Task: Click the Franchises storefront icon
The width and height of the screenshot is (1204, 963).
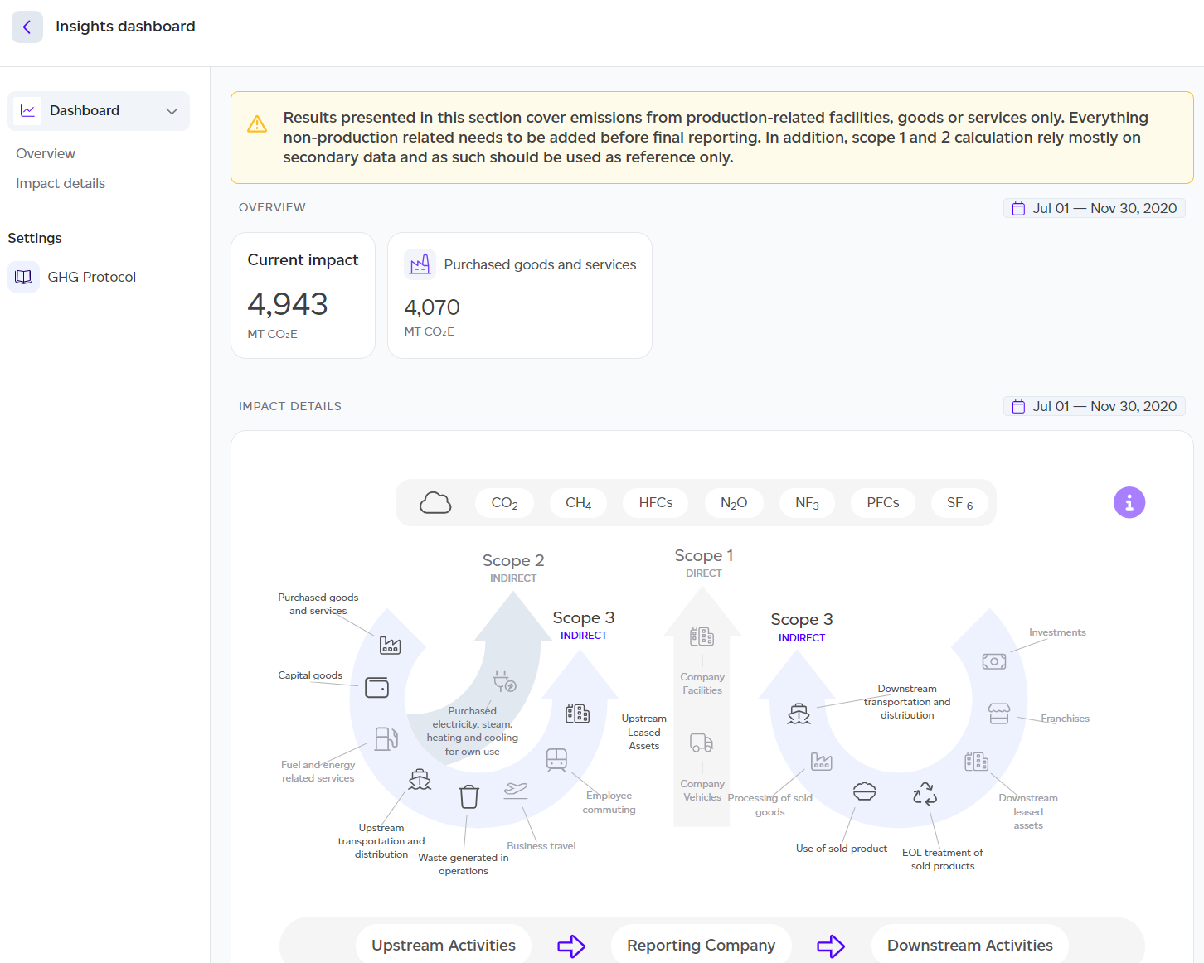Action: click(999, 714)
